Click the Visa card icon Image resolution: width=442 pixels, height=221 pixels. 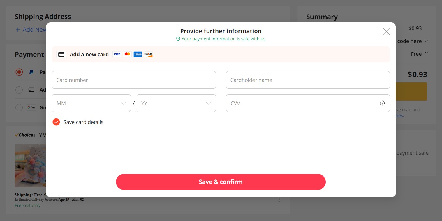coord(117,54)
